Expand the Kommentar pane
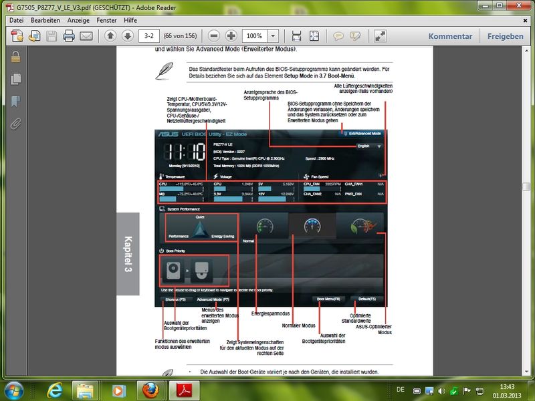Viewport: 535px width, 401px height. click(x=450, y=36)
